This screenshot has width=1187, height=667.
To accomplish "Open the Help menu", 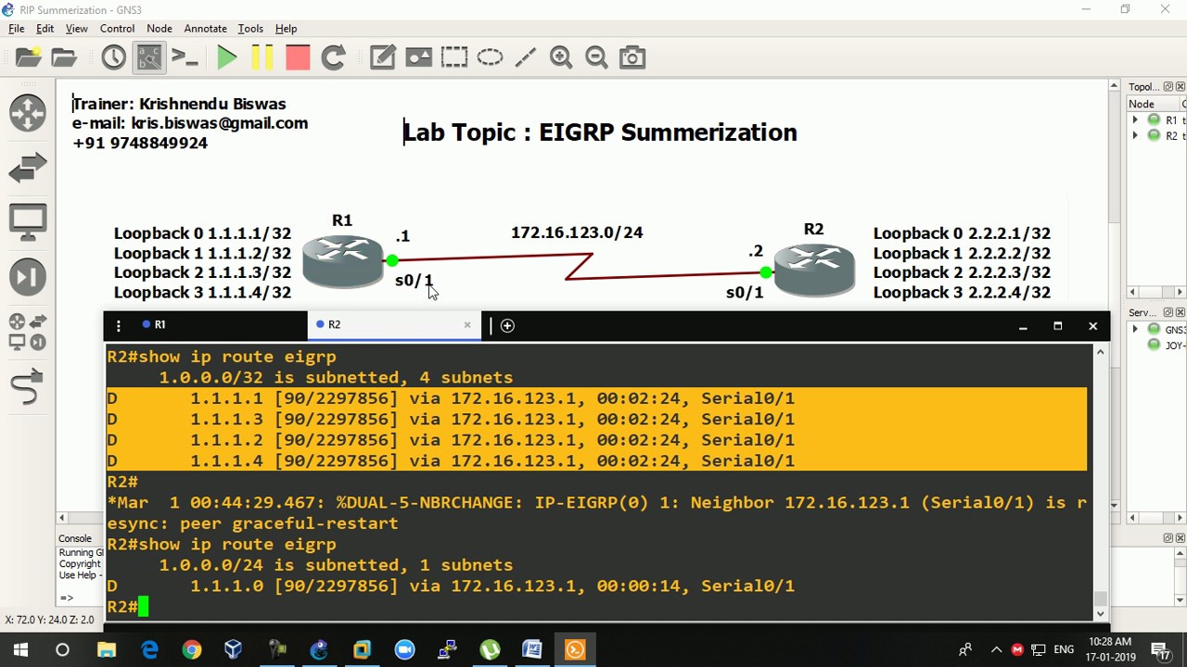I will click(x=286, y=29).
